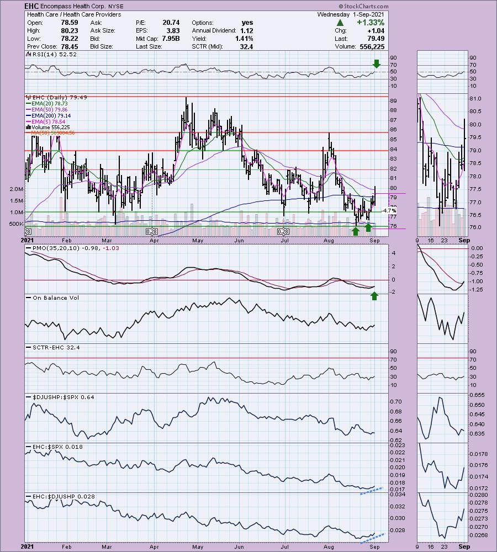Click the 2.0M volume axis label
This screenshot has height=552, width=497.
(17, 189)
